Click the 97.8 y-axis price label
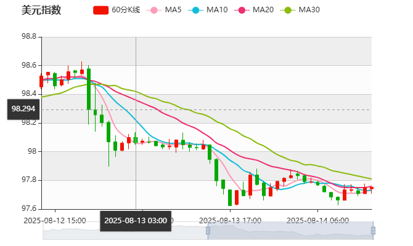 tap(29, 180)
